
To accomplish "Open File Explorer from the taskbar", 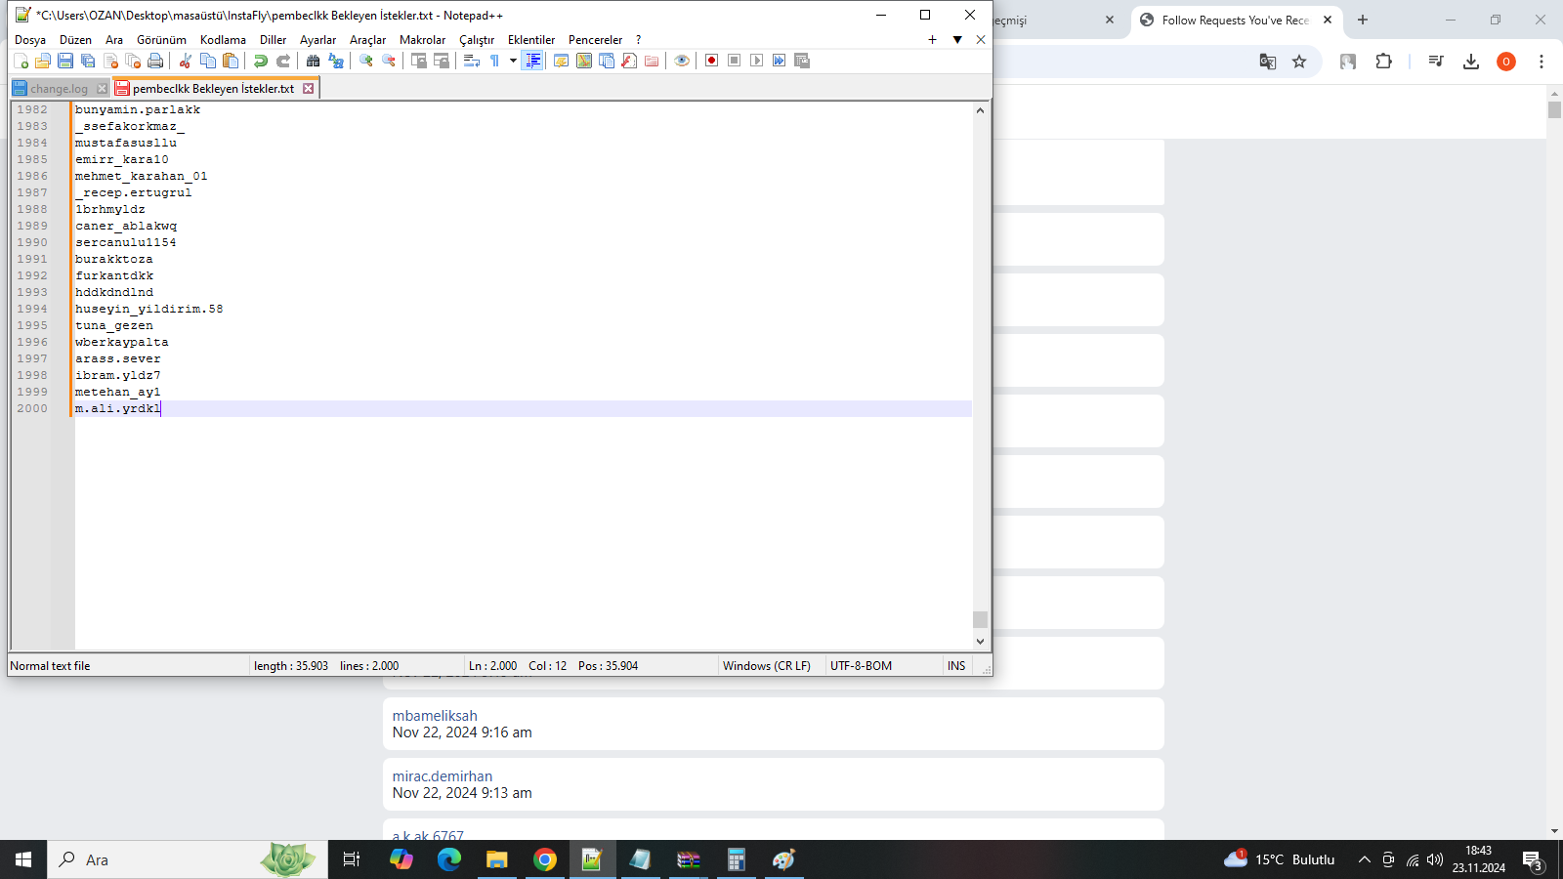I will pos(497,859).
